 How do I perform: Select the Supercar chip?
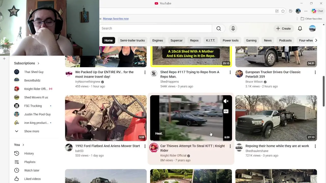[x=176, y=40]
